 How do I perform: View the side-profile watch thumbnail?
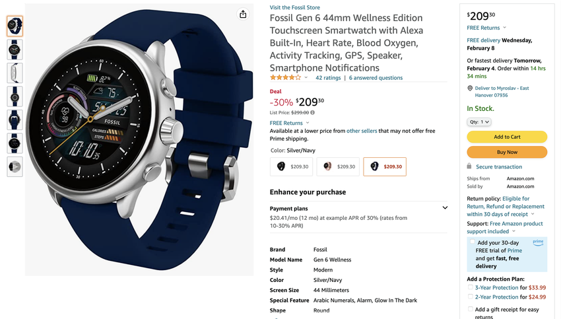coord(15,73)
